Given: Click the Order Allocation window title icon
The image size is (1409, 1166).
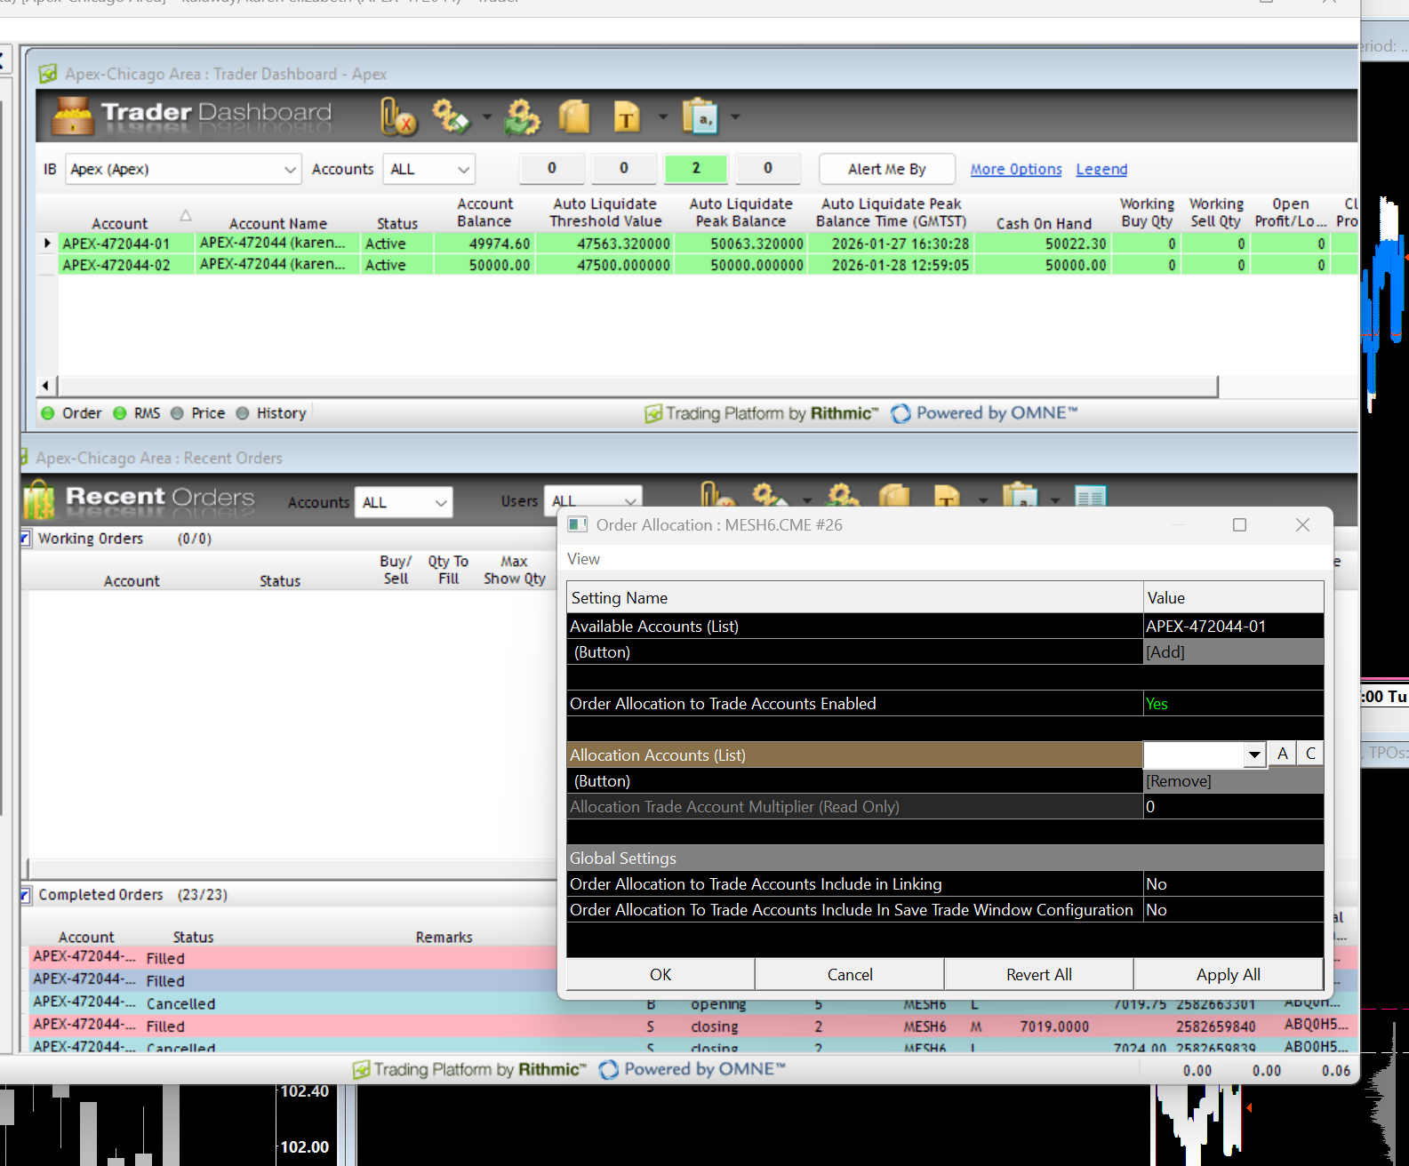Looking at the screenshot, I should [x=578, y=524].
